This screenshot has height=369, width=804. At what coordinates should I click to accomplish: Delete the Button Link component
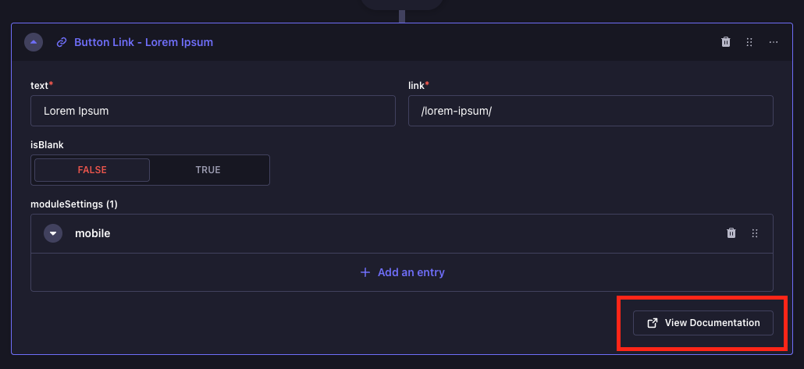[726, 42]
